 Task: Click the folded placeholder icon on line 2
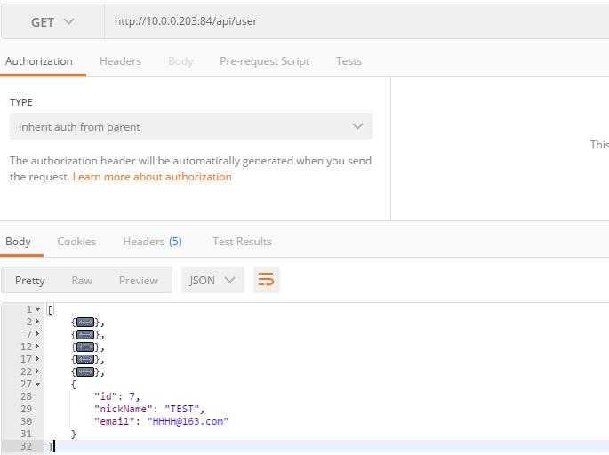coord(85,323)
